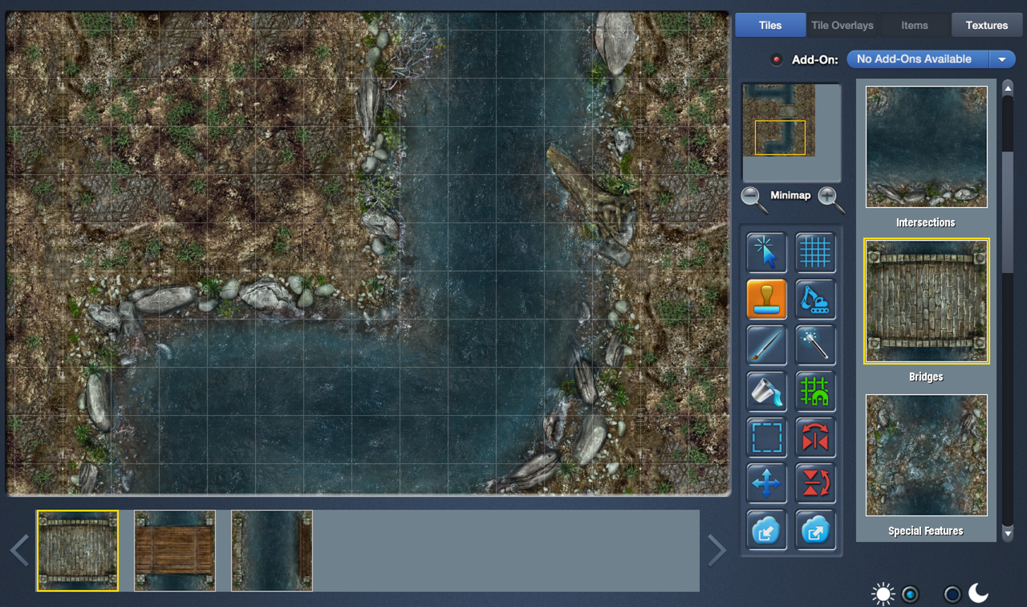Click the Minimap label
Viewport: 1027px width, 607px height.
pyautogui.click(x=791, y=195)
